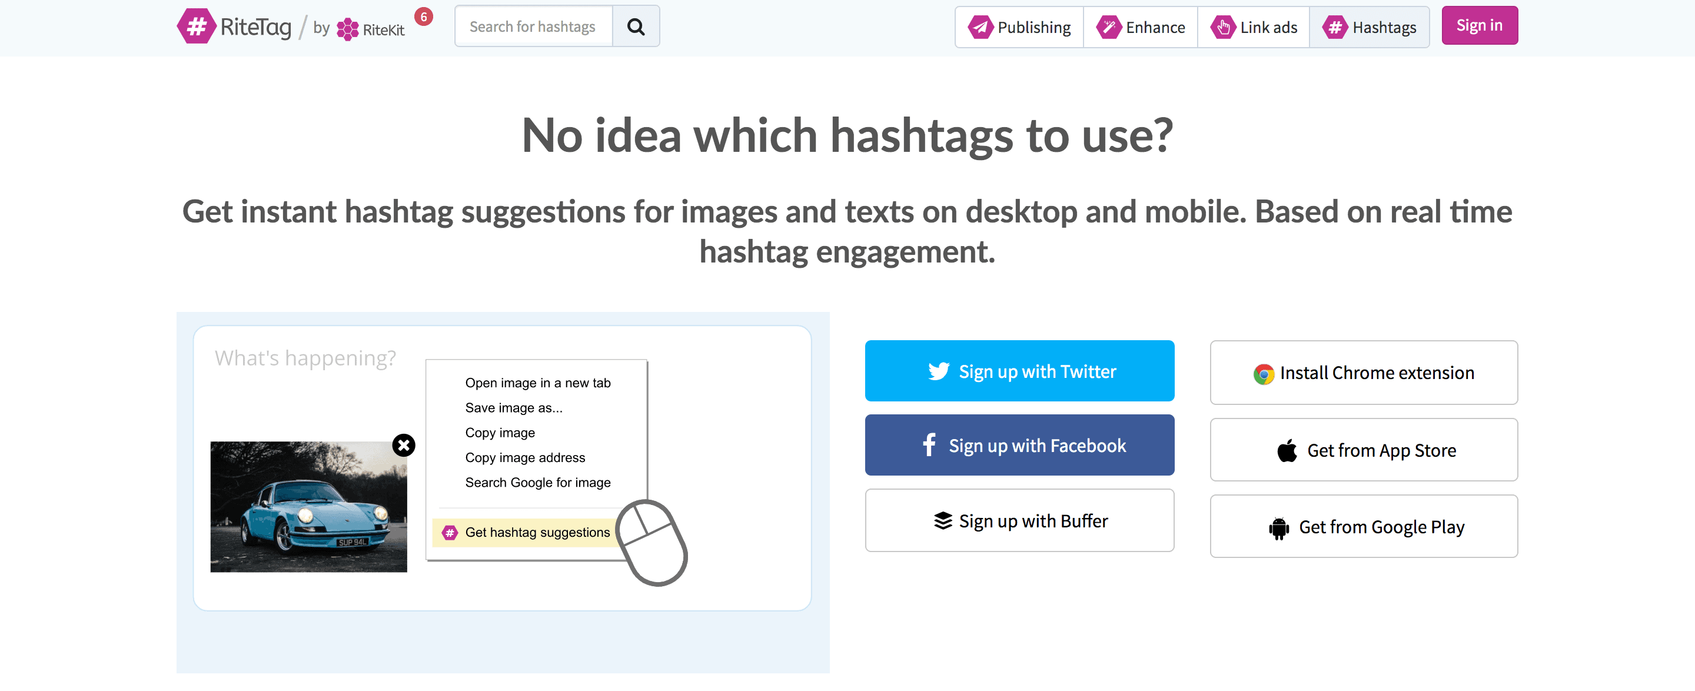Click the magnifying glass search button
This screenshot has height=691, width=1695.
[636, 26]
